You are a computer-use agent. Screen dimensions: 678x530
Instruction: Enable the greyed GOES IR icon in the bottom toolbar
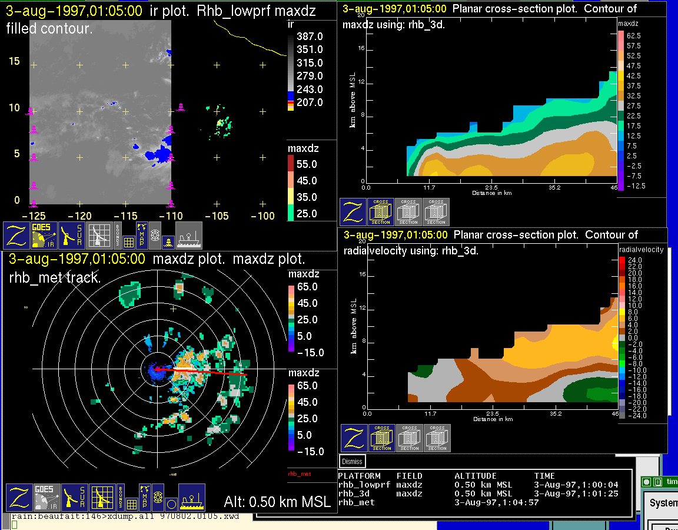click(x=46, y=498)
